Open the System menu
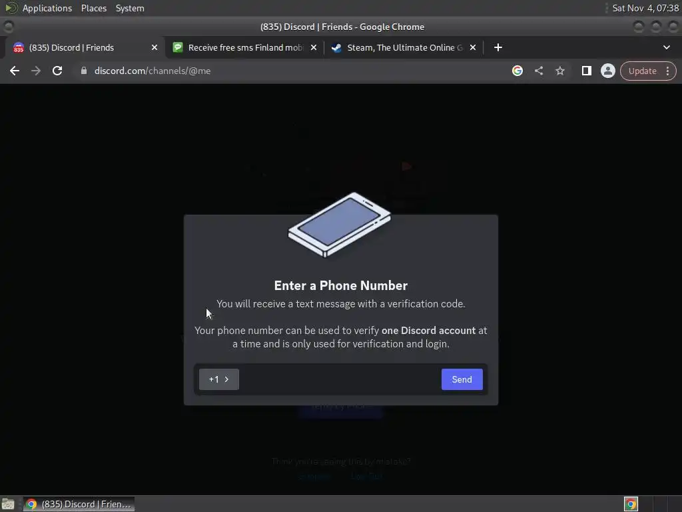Viewport: 682px width, 512px height. pos(130,8)
